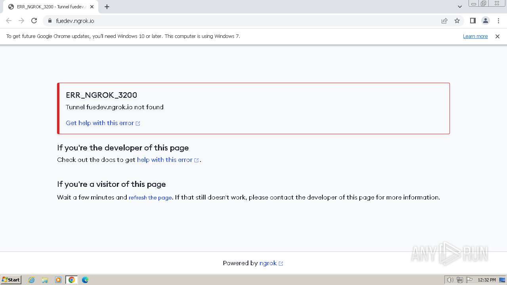Reload the page with the refresh icon
This screenshot has width=507, height=285.
click(x=34, y=21)
